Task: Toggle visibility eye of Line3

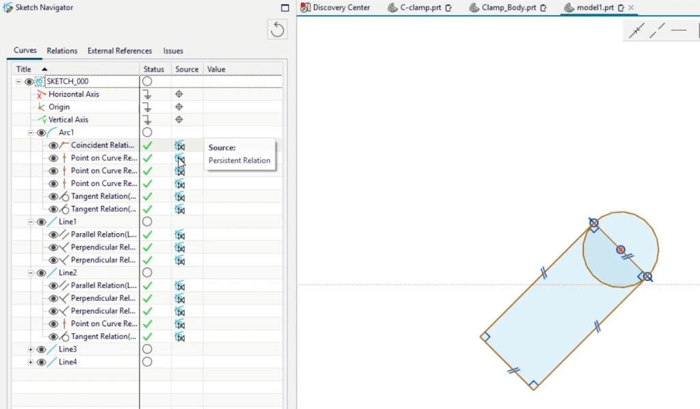Action: pos(42,349)
